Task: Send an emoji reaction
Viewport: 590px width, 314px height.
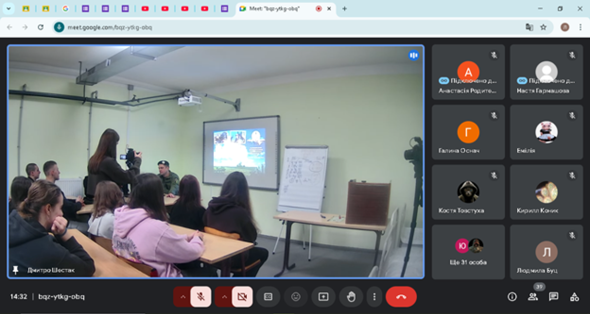Action: tap(296, 297)
